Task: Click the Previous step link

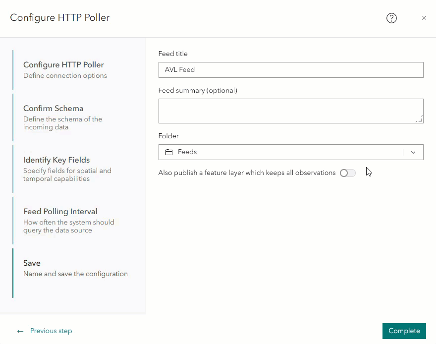Action: 51,331
